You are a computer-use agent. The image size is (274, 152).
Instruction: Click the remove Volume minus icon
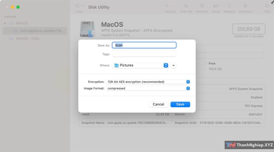pos(173,6)
